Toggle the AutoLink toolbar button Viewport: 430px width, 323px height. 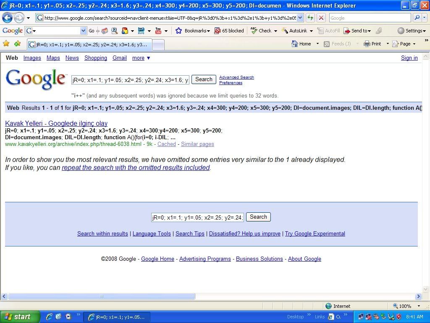coord(294,31)
